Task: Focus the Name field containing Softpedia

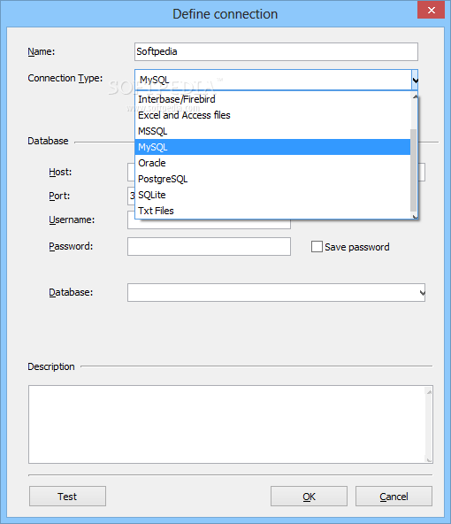Action: [276, 52]
